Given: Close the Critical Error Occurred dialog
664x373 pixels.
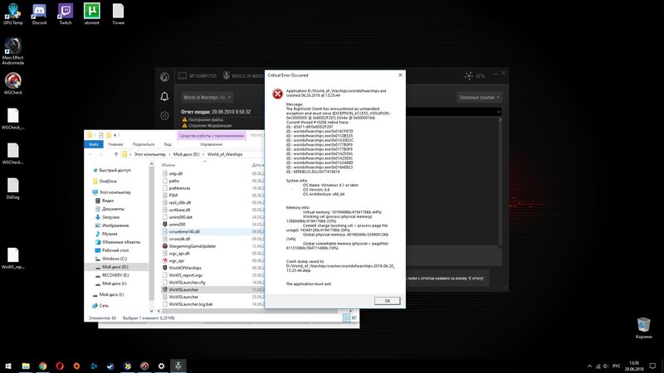Looking at the screenshot, I should click(400, 75).
